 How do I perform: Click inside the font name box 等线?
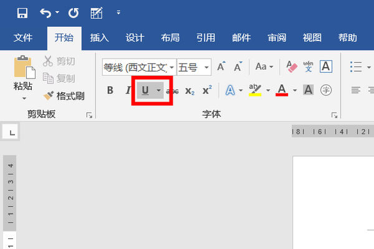pos(135,67)
